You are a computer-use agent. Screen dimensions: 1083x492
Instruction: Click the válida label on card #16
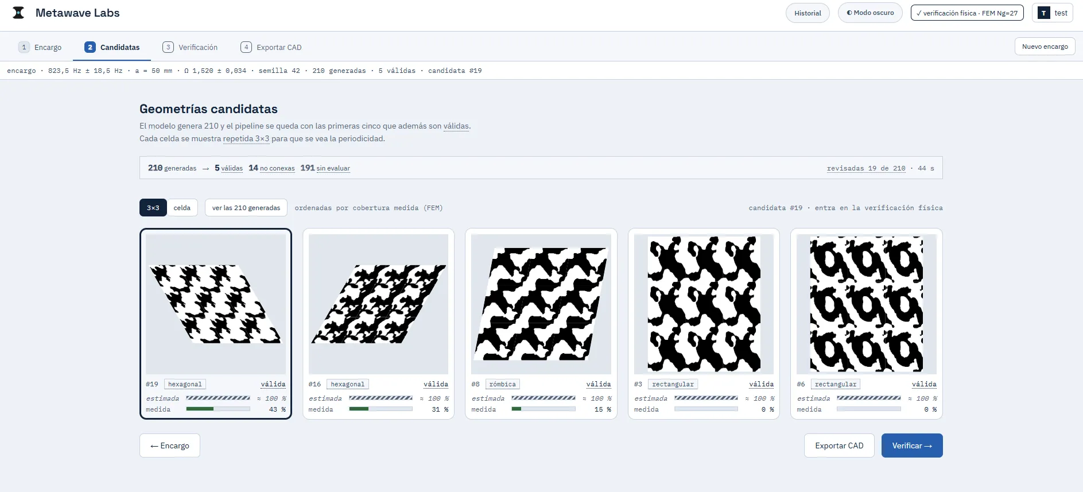pyautogui.click(x=436, y=384)
